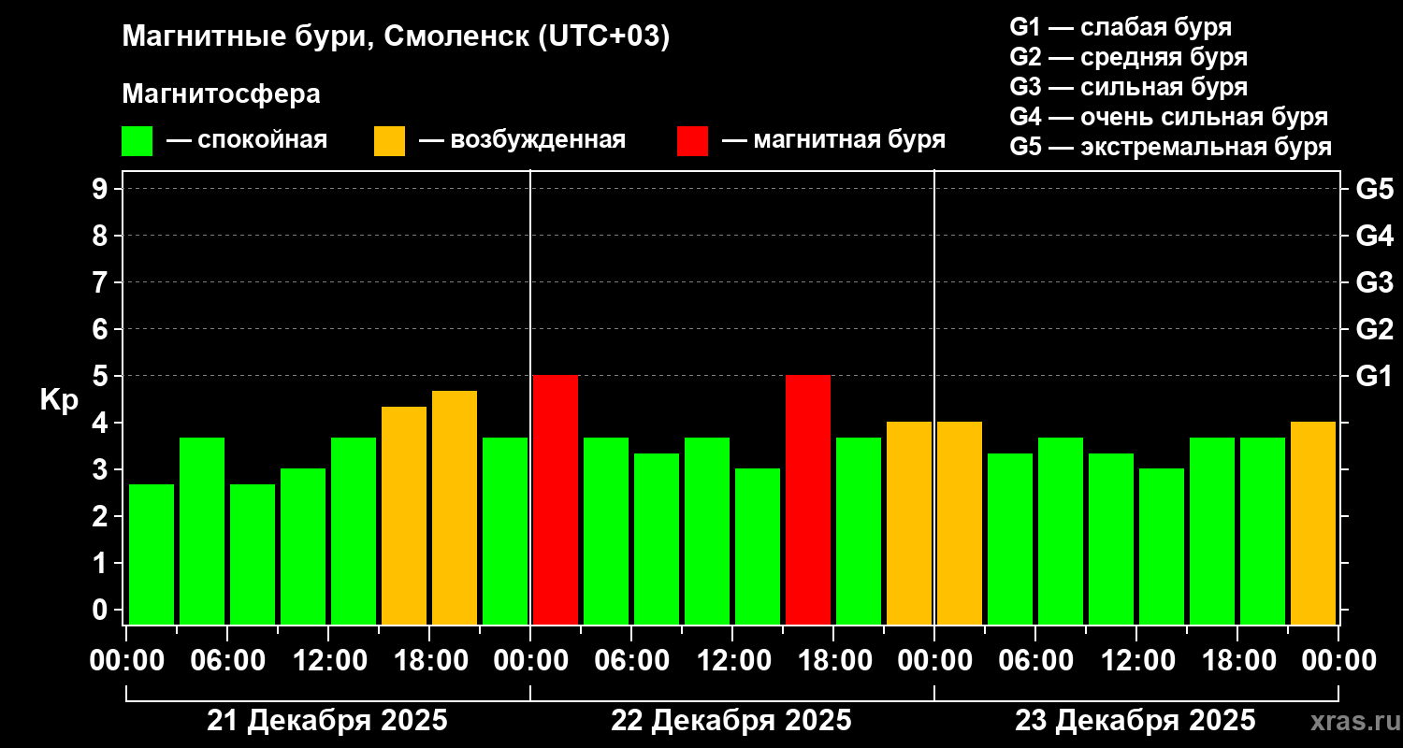Viewport: 1403px width, 748px height.
Task: Select the 21 Декабря 03:00–06:00 green bar
Action: (x=202, y=531)
